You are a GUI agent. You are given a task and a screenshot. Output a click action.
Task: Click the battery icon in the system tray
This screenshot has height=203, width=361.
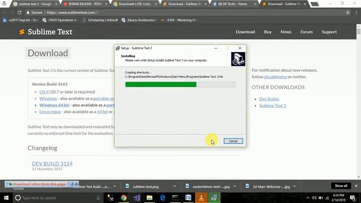320,198
